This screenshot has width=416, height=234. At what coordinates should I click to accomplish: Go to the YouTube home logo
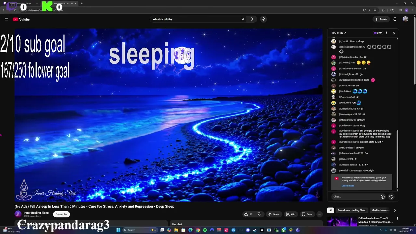pos(21,19)
